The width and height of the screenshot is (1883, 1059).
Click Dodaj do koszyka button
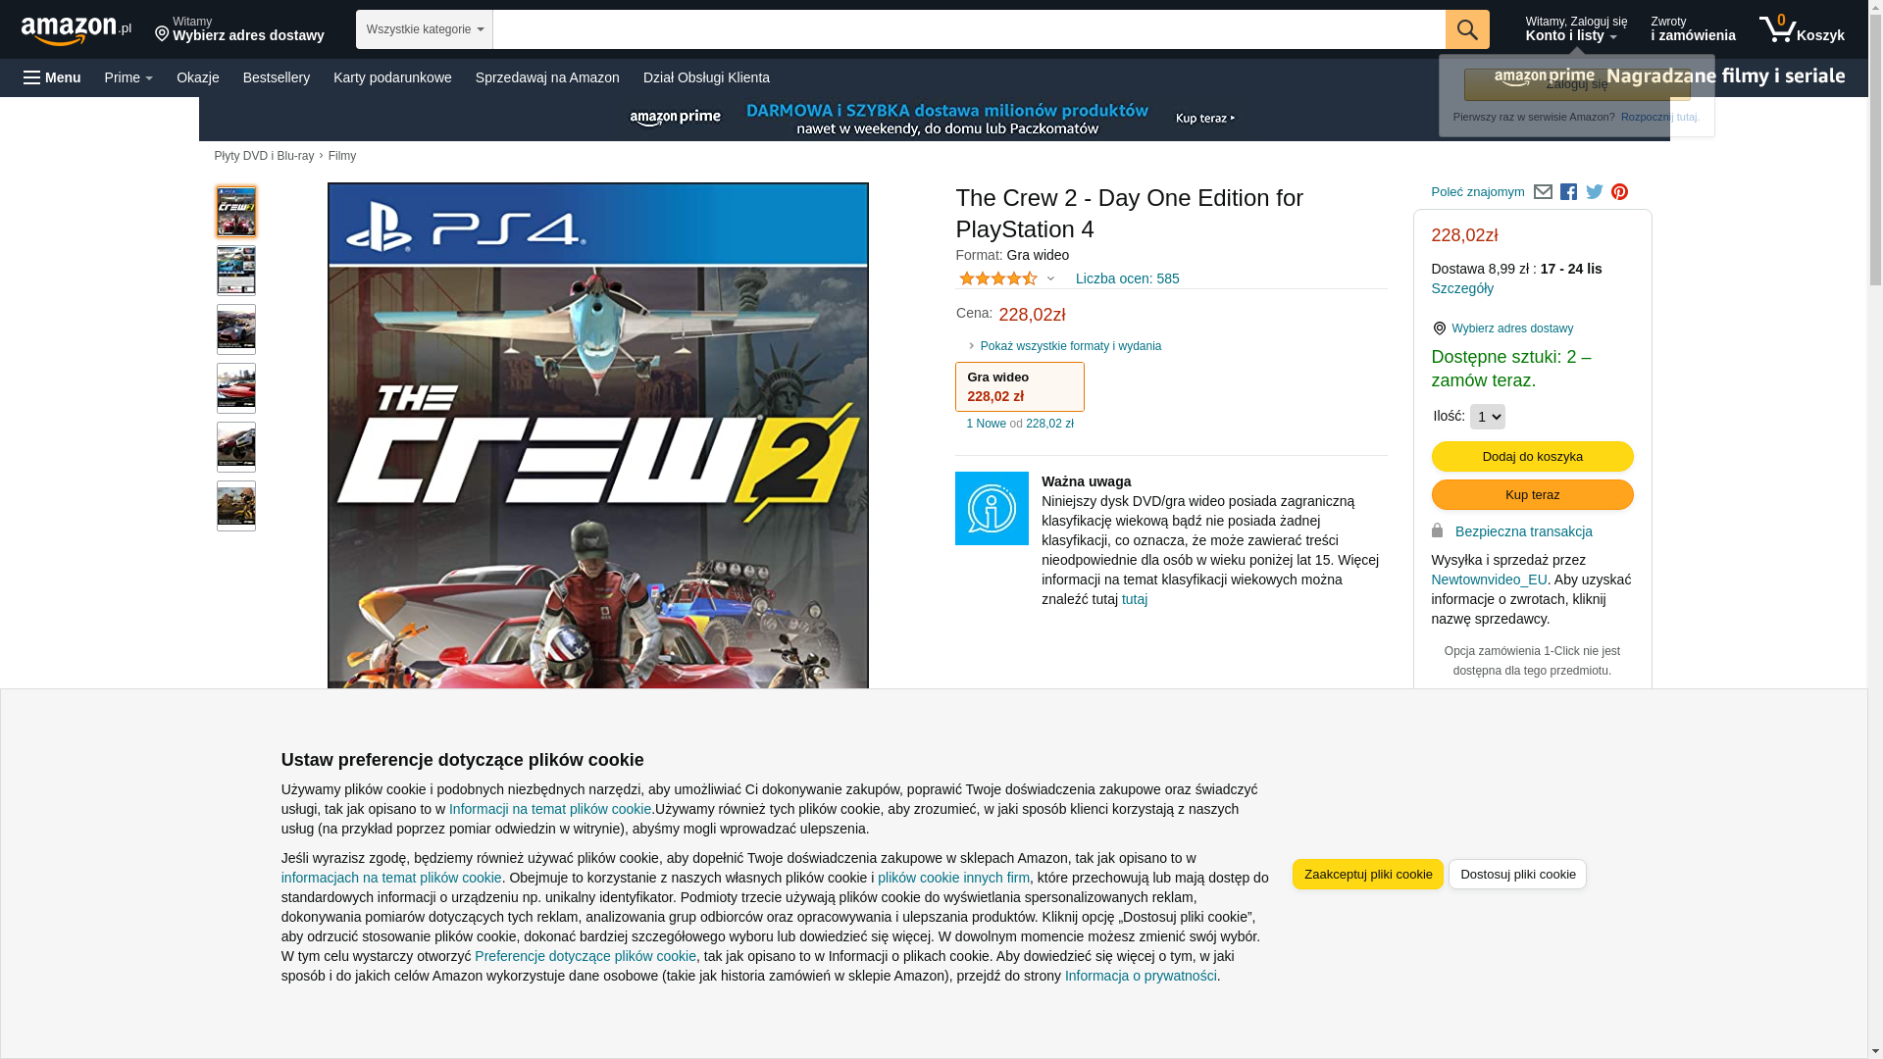pyautogui.click(x=1532, y=457)
